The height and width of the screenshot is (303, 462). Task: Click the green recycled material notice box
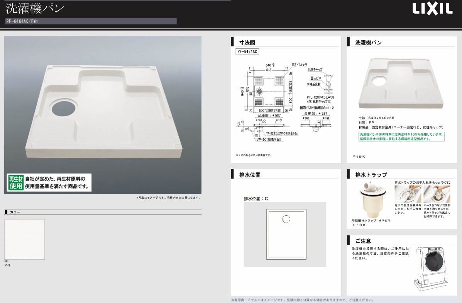(x=402, y=136)
